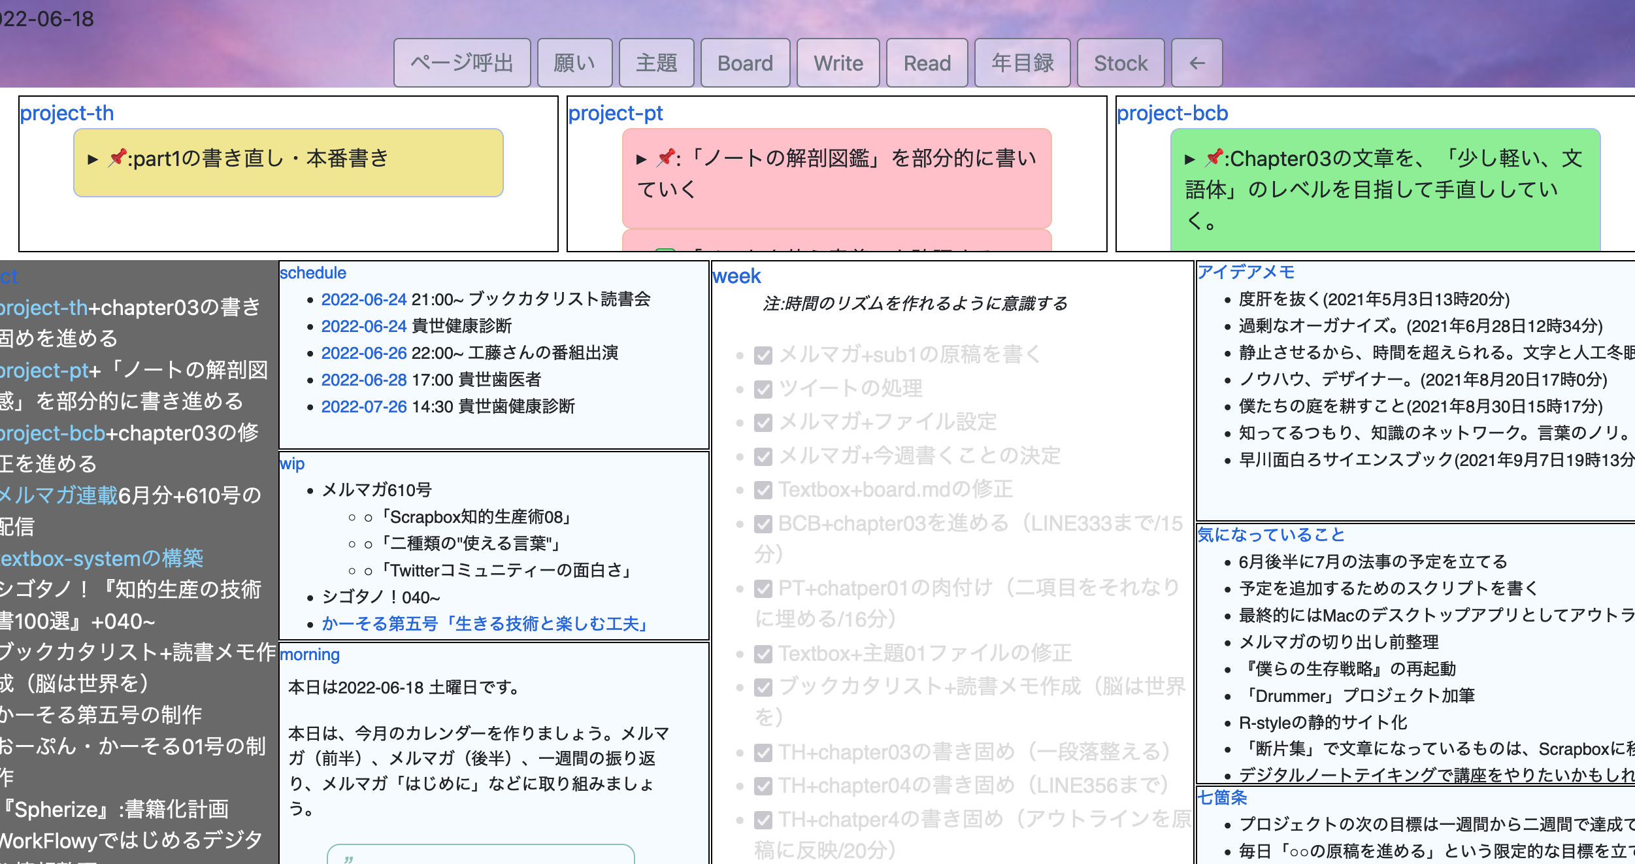
Task: Open the アイデアメモ panel title link
Action: 1247,271
